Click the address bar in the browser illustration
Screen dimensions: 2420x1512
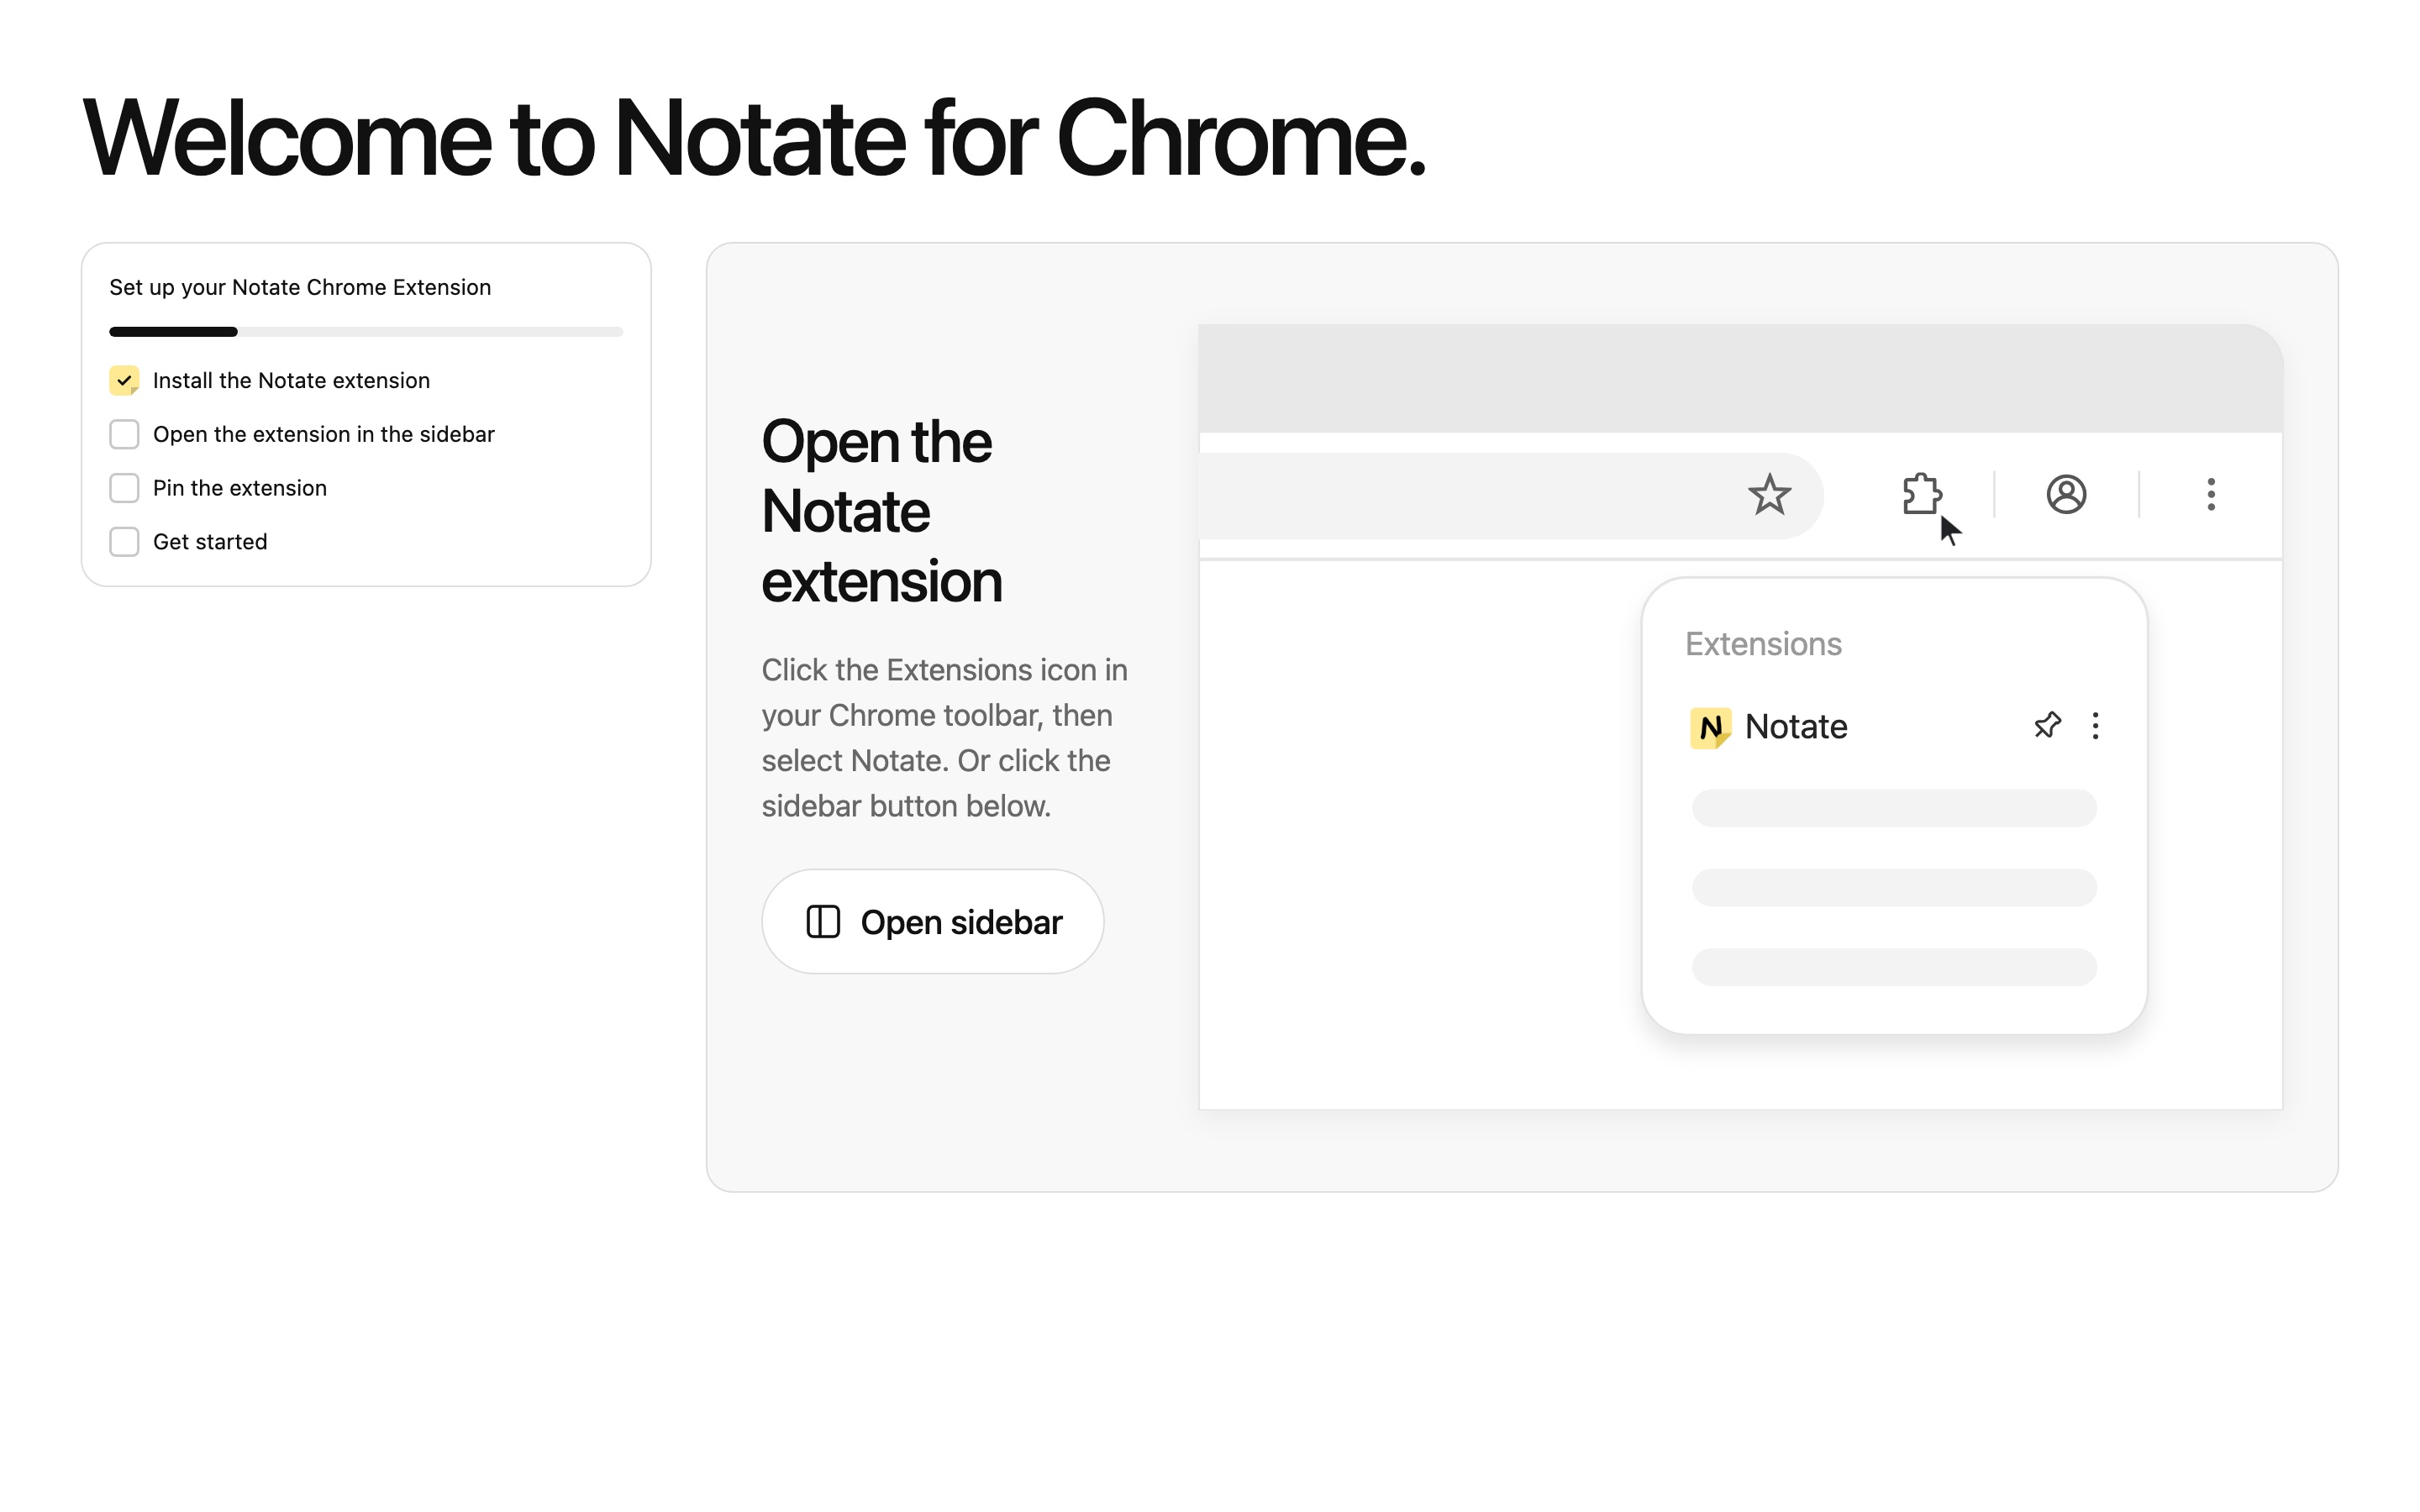coord(1511,496)
